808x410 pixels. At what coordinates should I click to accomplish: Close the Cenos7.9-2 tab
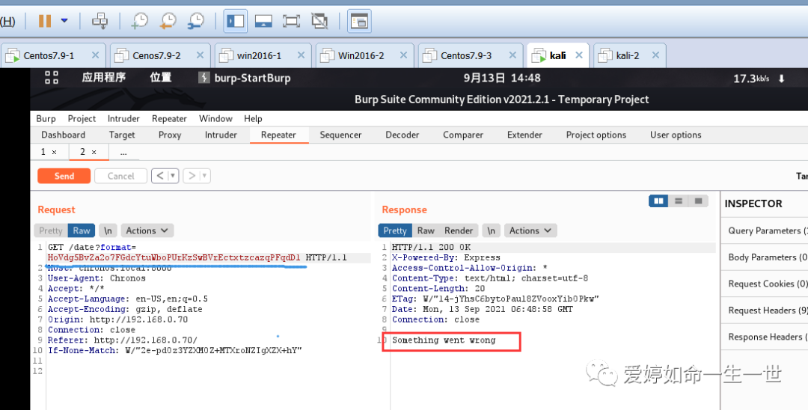[x=200, y=55]
